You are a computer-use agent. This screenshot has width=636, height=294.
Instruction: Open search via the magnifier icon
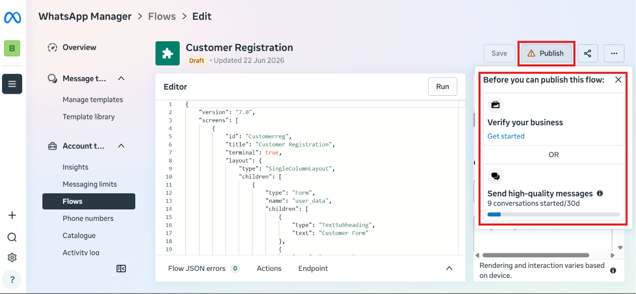tap(12, 237)
